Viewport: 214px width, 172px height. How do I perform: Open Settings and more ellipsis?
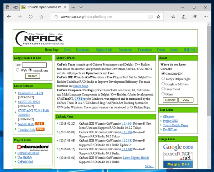click(x=205, y=17)
